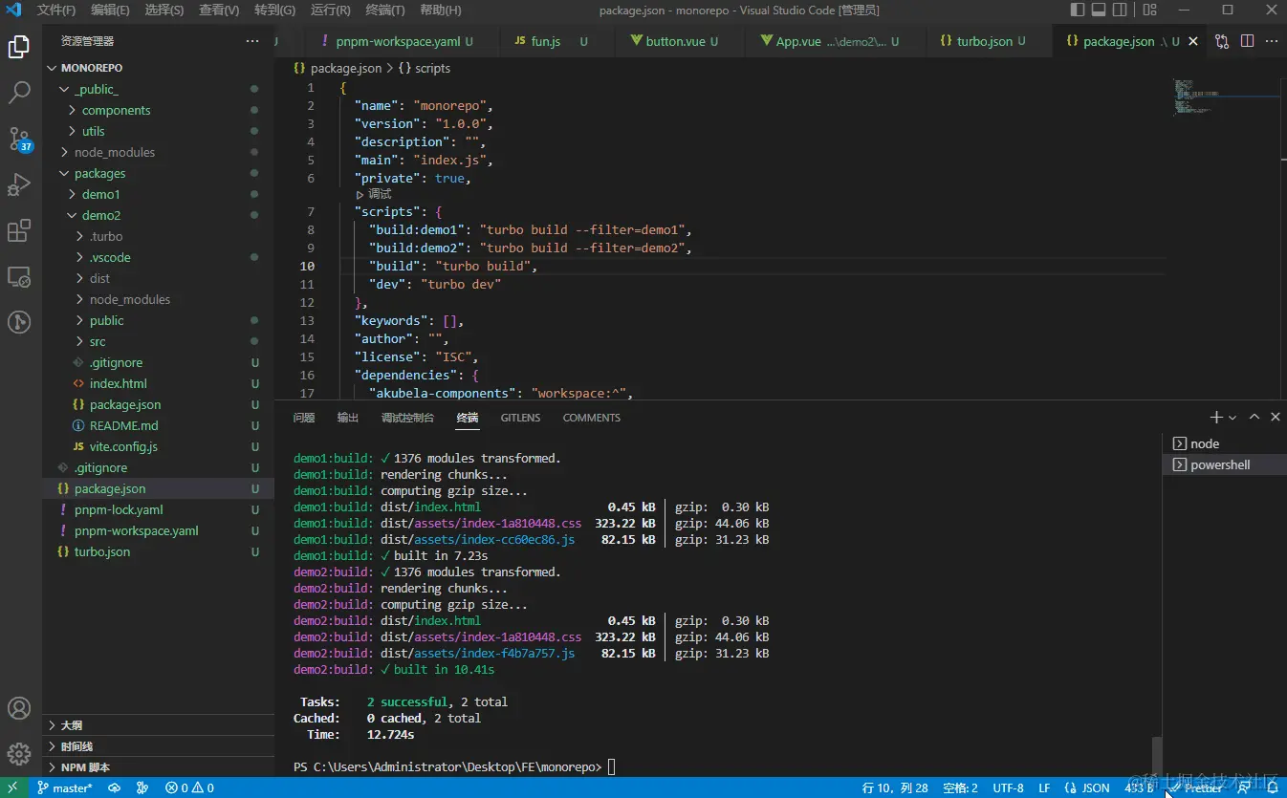The width and height of the screenshot is (1287, 798).
Task: Maximize the terminal panel with the up chevron
Action: [1254, 417]
